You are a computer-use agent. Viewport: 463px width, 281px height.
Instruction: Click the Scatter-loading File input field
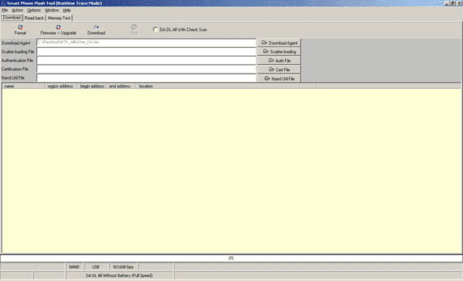click(x=146, y=52)
